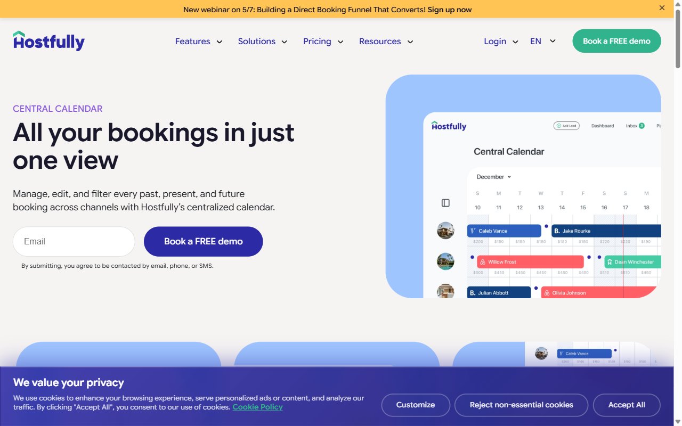Click the Sign up now webinar link

[x=450, y=10]
